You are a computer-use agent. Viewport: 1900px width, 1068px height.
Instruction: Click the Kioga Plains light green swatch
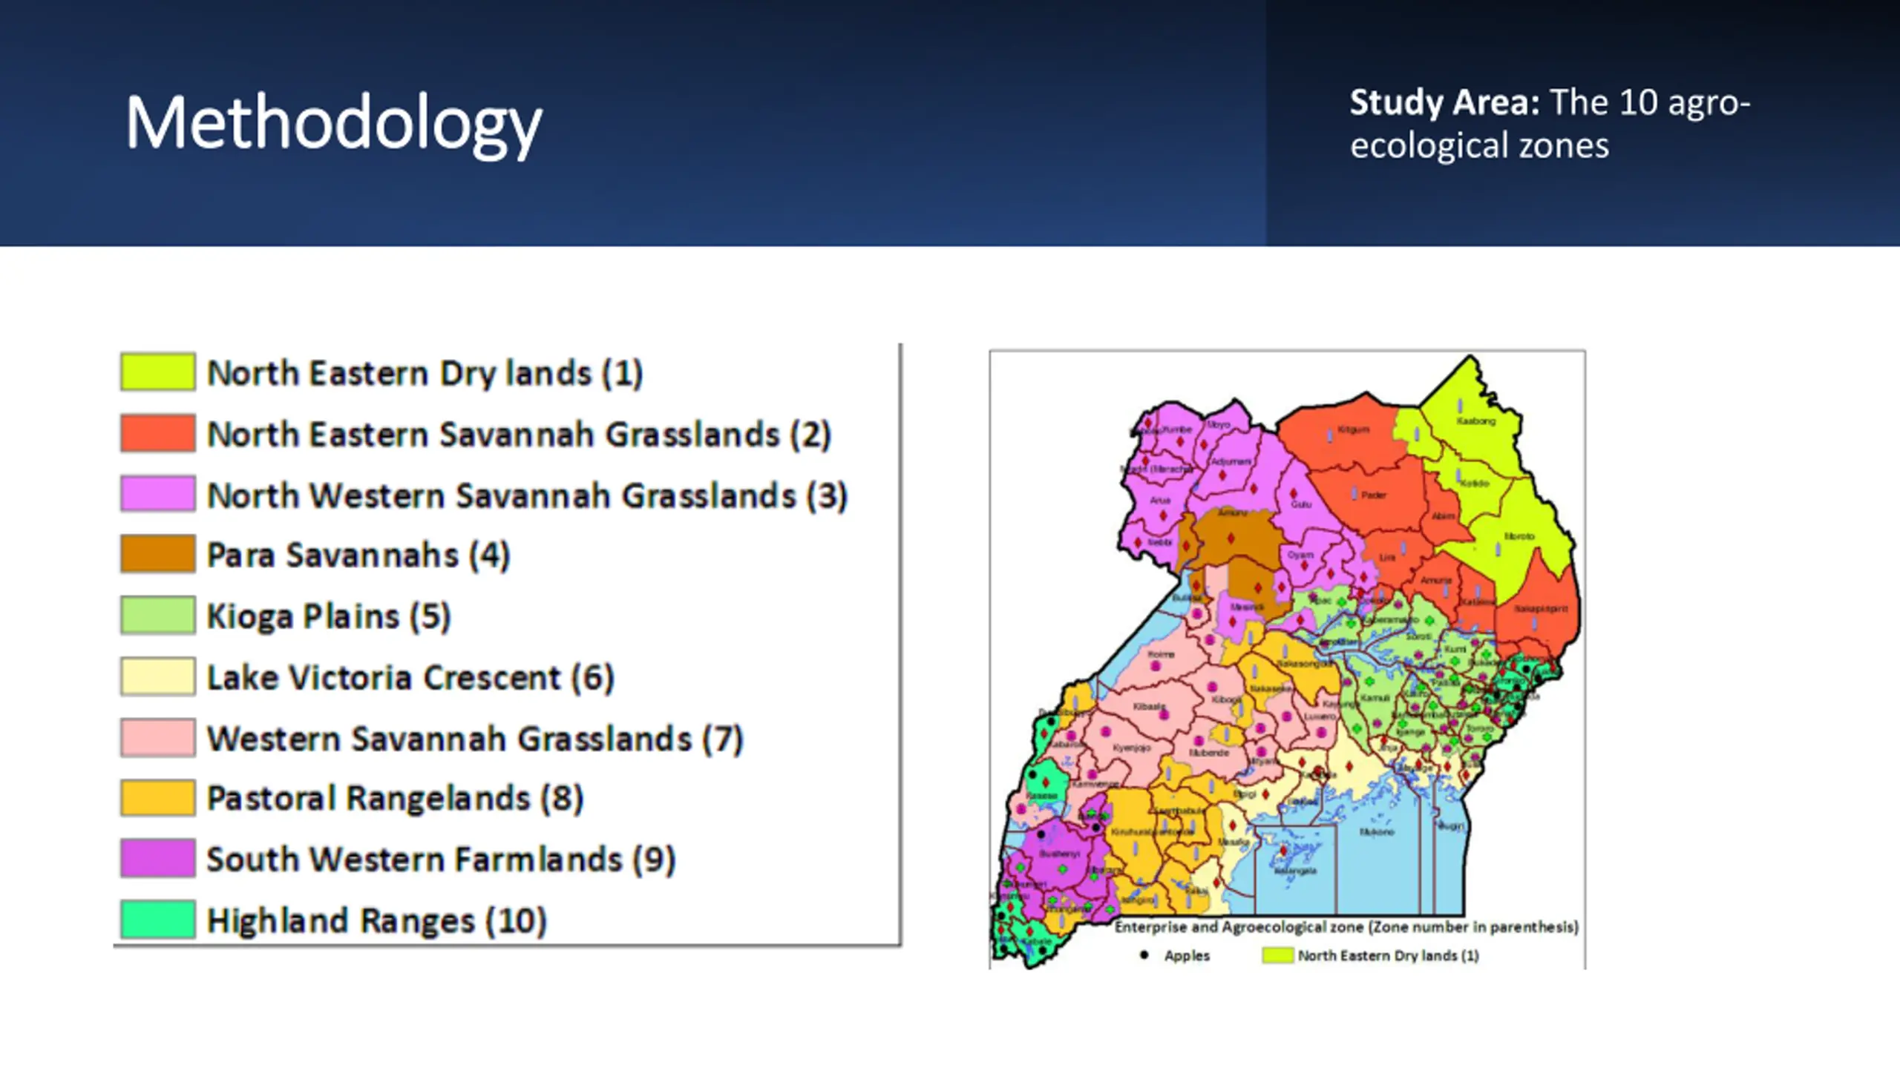(158, 615)
